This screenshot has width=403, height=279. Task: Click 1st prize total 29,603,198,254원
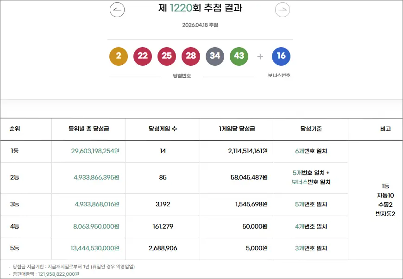click(95, 151)
